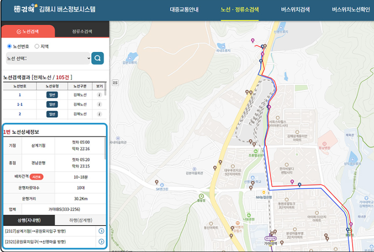Click 일반 badge in route 2 row
The image size is (374, 252).
pos(52,114)
